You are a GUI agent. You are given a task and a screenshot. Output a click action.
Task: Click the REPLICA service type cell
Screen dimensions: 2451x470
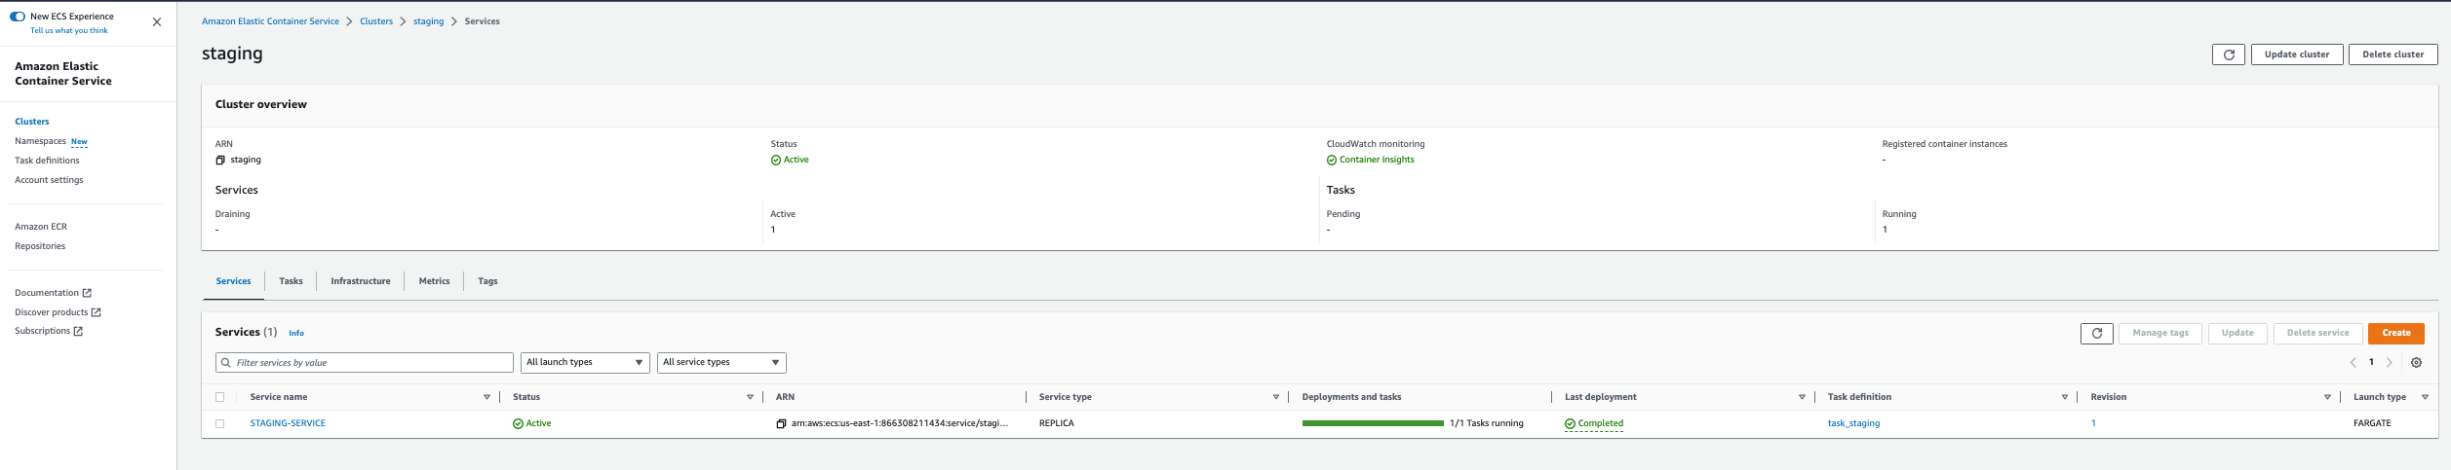(1056, 423)
